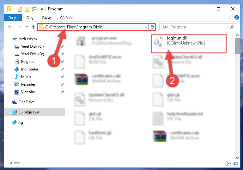The height and width of the screenshot is (170, 243).
Task: Open recent locations dropdown arrow
Action: tap(27, 27)
